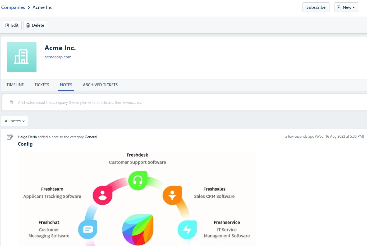Click the Acme Inc. company heading
This screenshot has height=246, width=367.
click(60, 48)
